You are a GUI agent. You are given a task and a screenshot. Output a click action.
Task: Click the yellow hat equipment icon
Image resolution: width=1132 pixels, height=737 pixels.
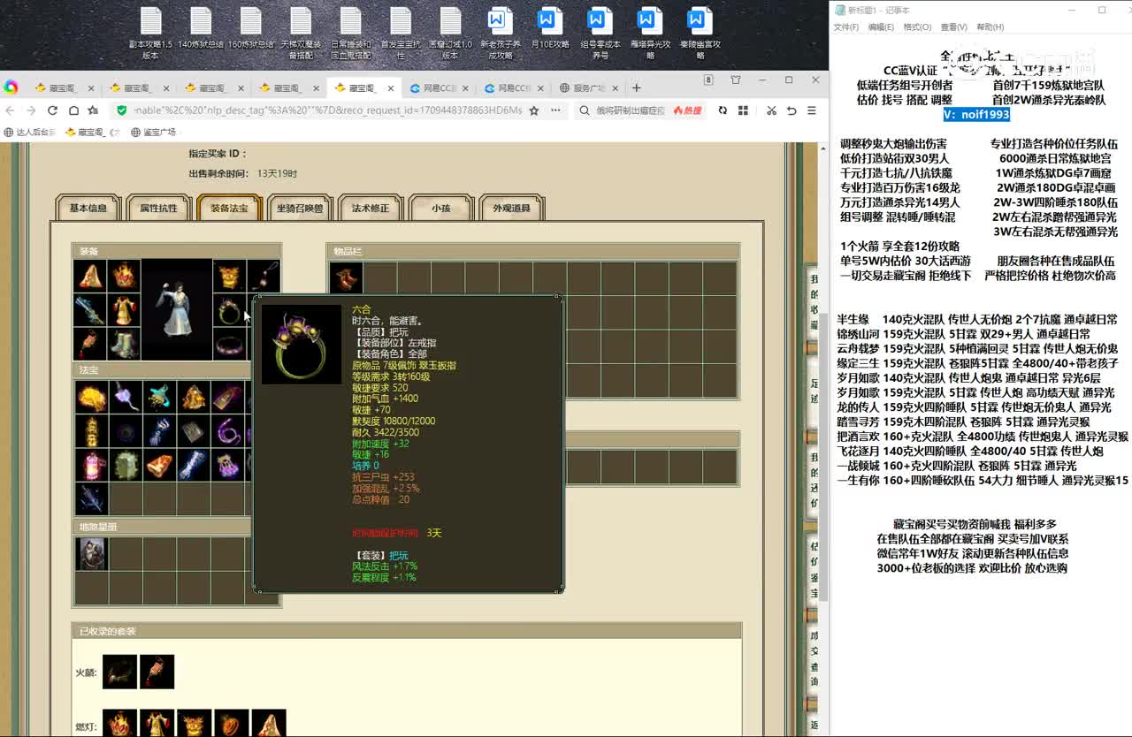pyautogui.click(x=90, y=276)
